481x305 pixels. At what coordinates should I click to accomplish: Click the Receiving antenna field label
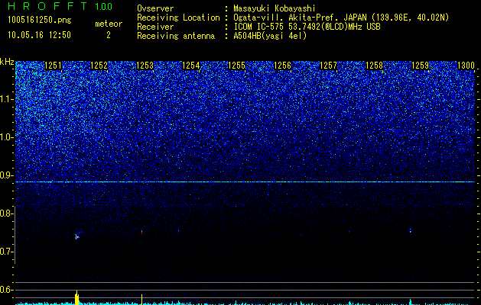176,36
